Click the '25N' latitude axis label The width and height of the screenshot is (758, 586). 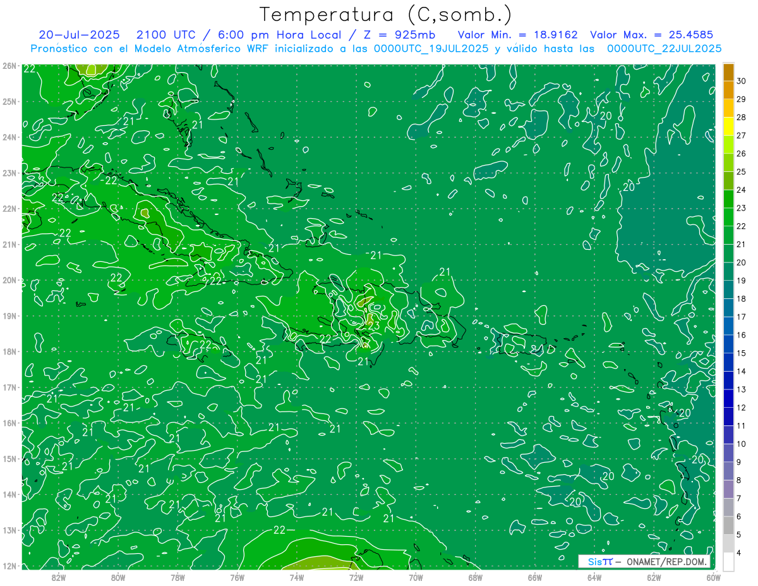pos(9,101)
